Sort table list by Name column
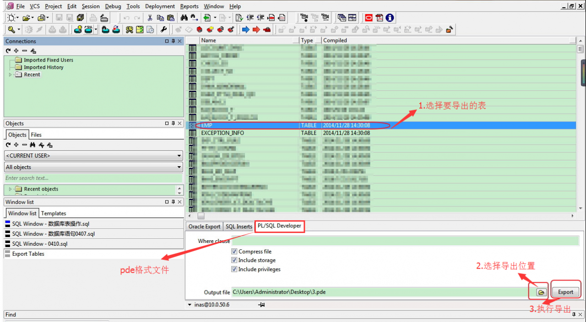 click(x=250, y=40)
